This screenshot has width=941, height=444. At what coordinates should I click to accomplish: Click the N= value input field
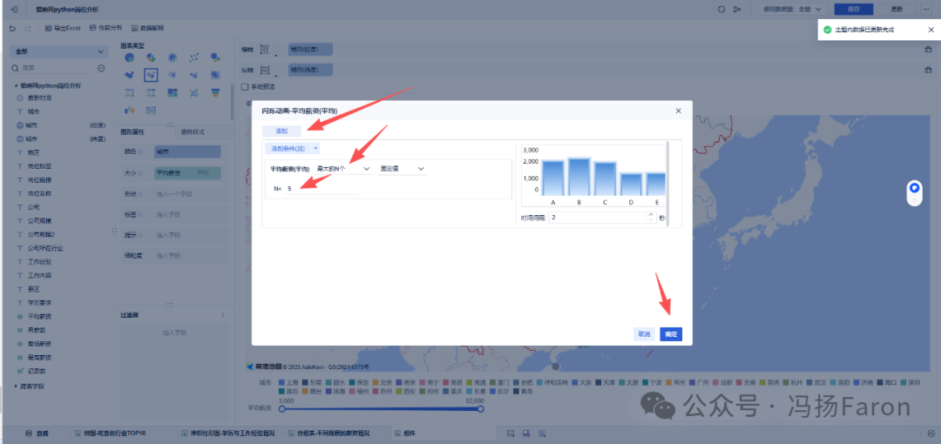point(322,188)
